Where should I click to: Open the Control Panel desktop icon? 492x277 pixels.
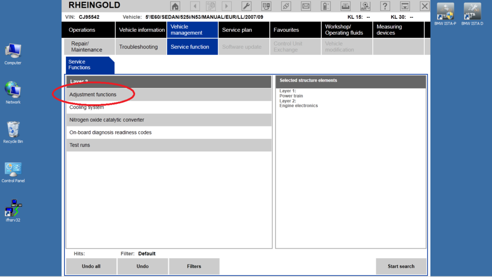coord(13,173)
